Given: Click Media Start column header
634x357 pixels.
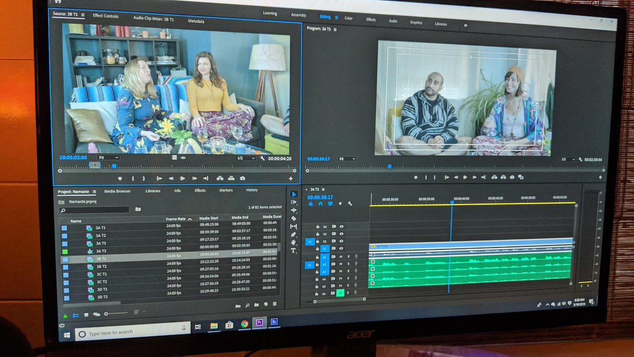Looking at the screenshot, I should click(x=208, y=218).
